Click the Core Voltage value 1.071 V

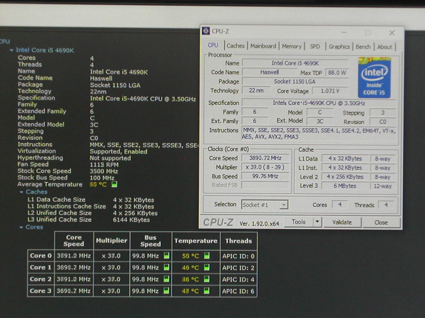click(x=330, y=91)
